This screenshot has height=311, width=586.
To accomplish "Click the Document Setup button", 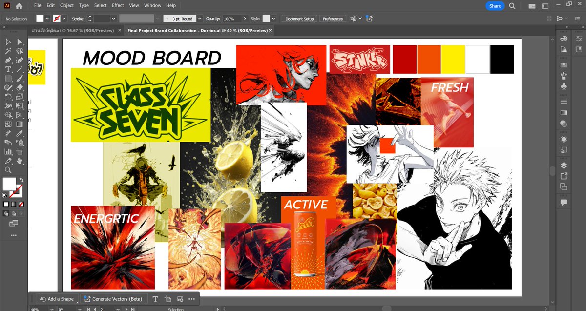I will click(x=299, y=19).
